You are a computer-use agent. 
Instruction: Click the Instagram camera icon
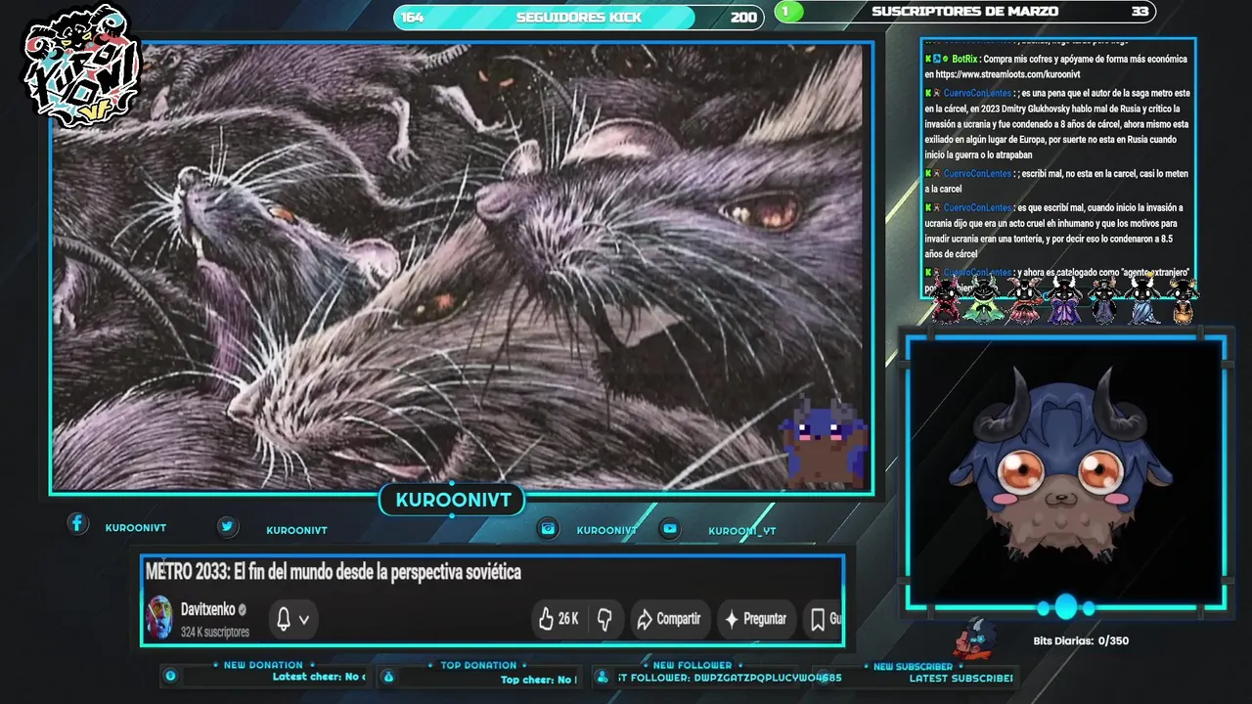[x=549, y=529]
